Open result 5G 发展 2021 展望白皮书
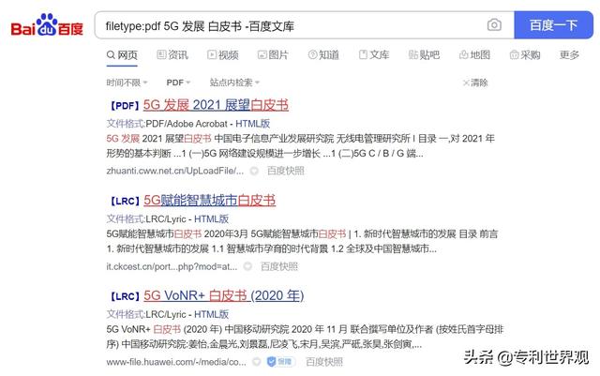Viewport: 600px width, 376px height. click(216, 105)
